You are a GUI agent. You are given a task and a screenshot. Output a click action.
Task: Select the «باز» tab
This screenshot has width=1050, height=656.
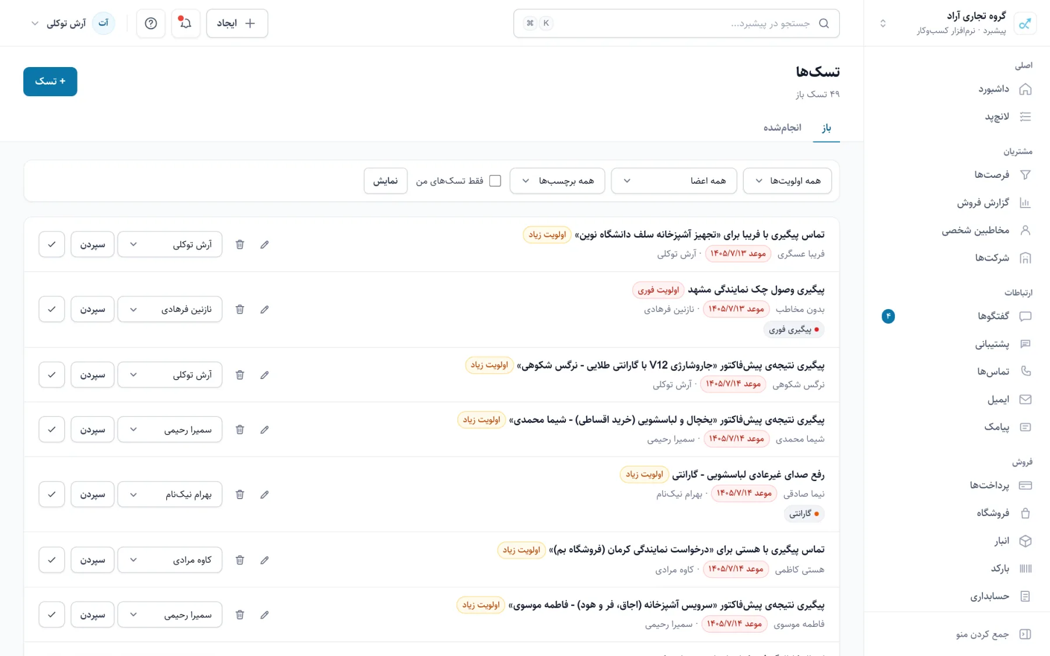tap(827, 128)
